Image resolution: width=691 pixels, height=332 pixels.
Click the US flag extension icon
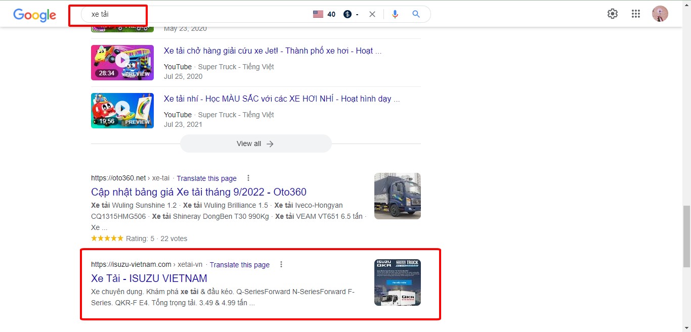coord(318,14)
